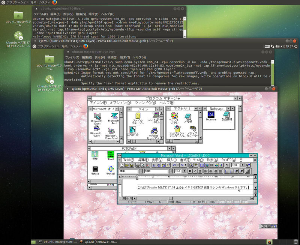Select the Microsoft Word program icon
Viewport: 300px width, 245px height.
click(x=114, y=119)
